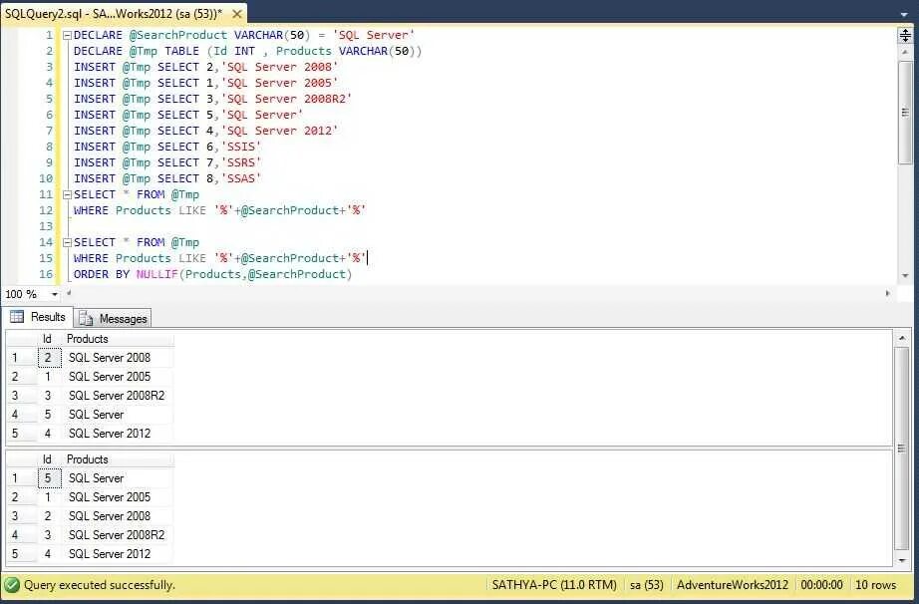Click 'SSRS' string on code line 9
Image resolution: width=919 pixels, height=604 pixels.
241,162
